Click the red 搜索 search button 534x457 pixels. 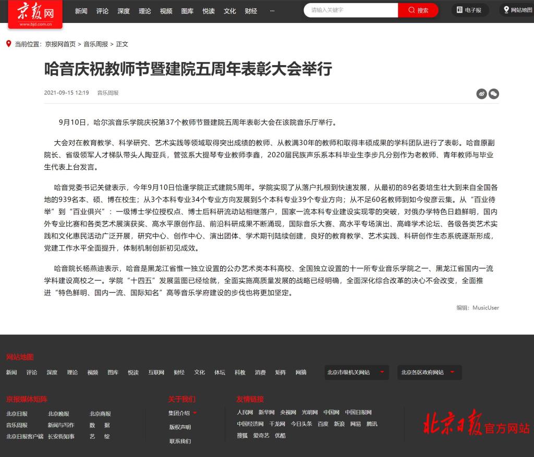418,10
